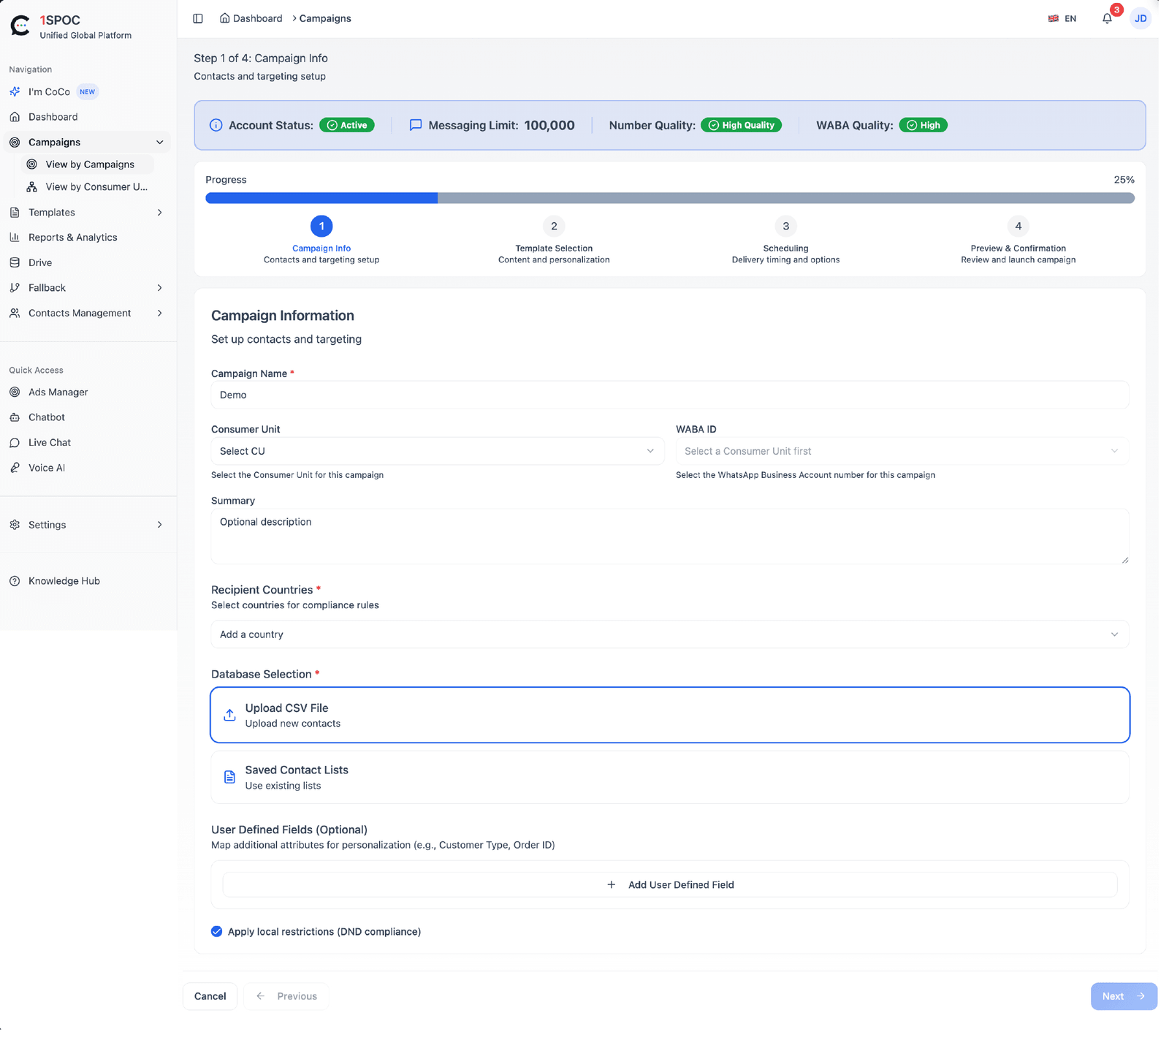The height and width of the screenshot is (1062, 1169).
Task: Open notifications bell icon
Action: [x=1107, y=18]
